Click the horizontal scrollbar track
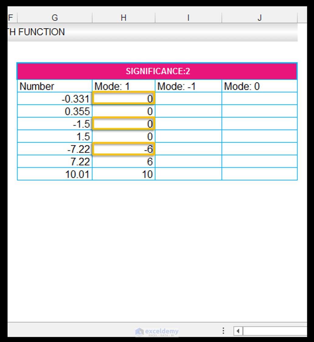The width and height of the screenshot is (314, 342). 274,331
